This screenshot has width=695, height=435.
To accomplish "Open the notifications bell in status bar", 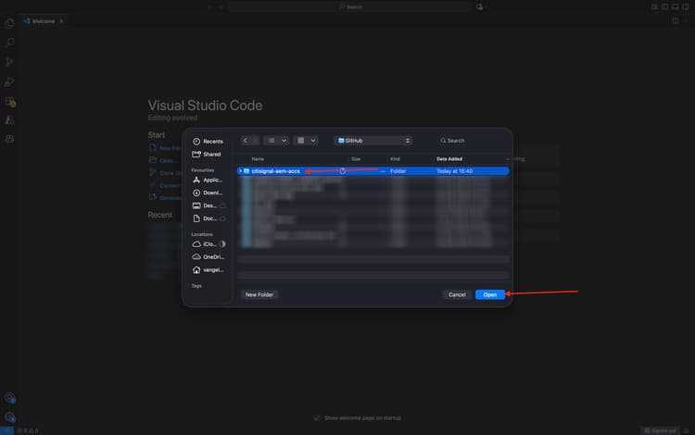I will coord(686,430).
